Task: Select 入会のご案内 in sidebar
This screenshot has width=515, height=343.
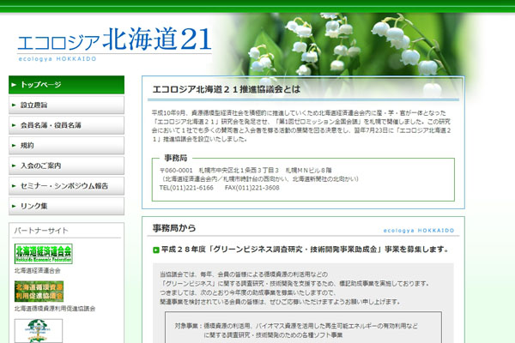Action: (66, 165)
